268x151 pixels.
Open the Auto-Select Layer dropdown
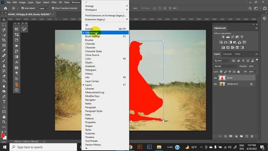pos(43,8)
